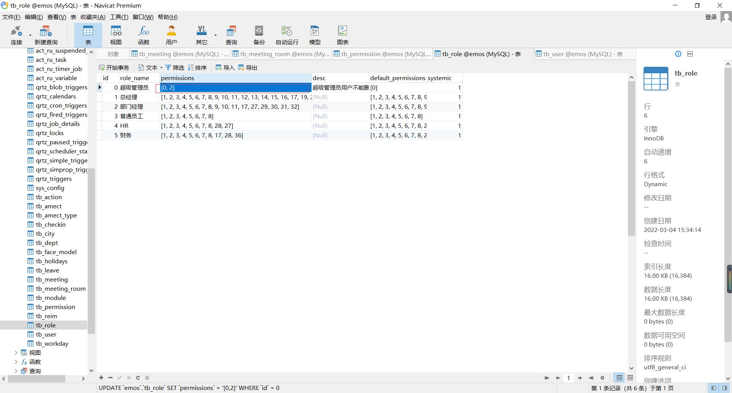
Task: Open the File (文件) menu
Action: click(x=11, y=17)
